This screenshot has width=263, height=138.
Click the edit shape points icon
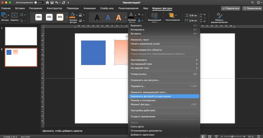click(22, 15)
